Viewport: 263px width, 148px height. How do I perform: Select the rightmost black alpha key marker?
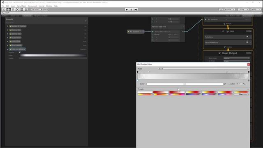pos(249,72)
